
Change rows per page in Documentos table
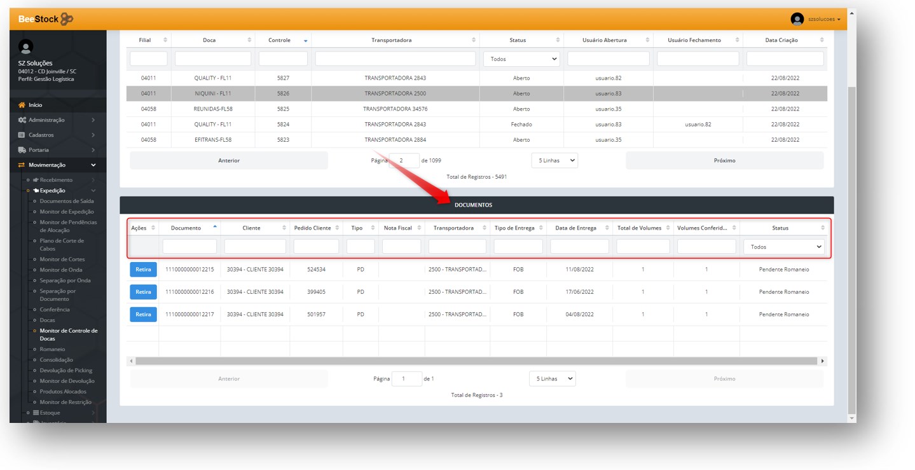click(552, 378)
